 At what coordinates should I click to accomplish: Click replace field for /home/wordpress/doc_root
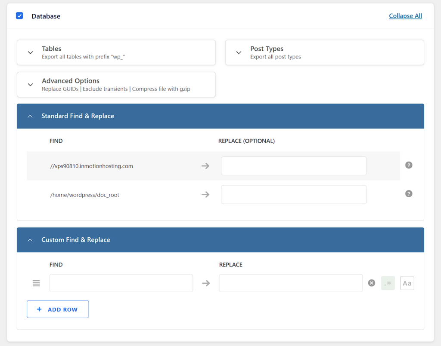293,195
